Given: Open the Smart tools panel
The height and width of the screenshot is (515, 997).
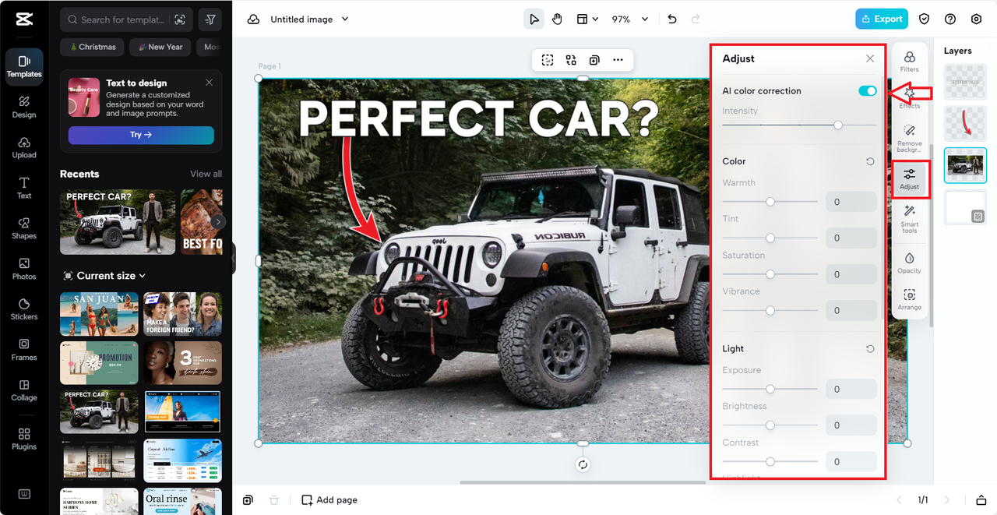Looking at the screenshot, I should pyautogui.click(x=909, y=219).
